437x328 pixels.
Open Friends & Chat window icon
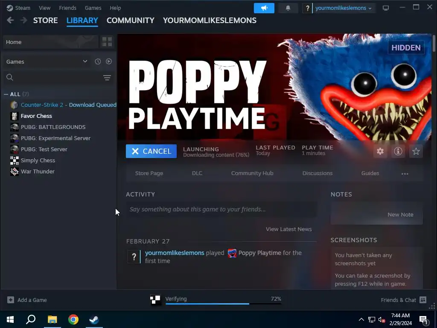click(423, 300)
